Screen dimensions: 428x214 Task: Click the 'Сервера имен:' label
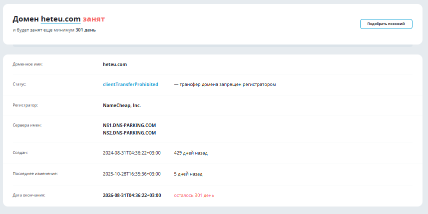click(x=27, y=125)
